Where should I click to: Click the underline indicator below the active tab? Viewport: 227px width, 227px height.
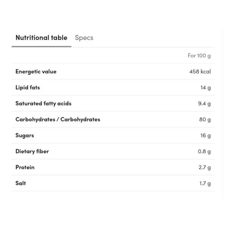pyautogui.click(x=41, y=47)
